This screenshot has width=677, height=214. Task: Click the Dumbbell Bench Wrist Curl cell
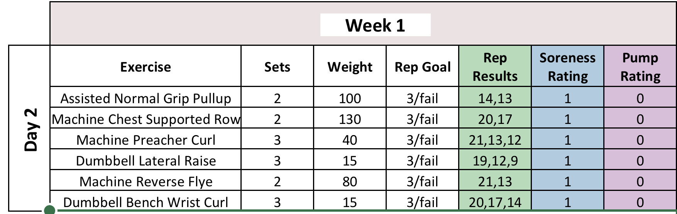[x=146, y=202]
